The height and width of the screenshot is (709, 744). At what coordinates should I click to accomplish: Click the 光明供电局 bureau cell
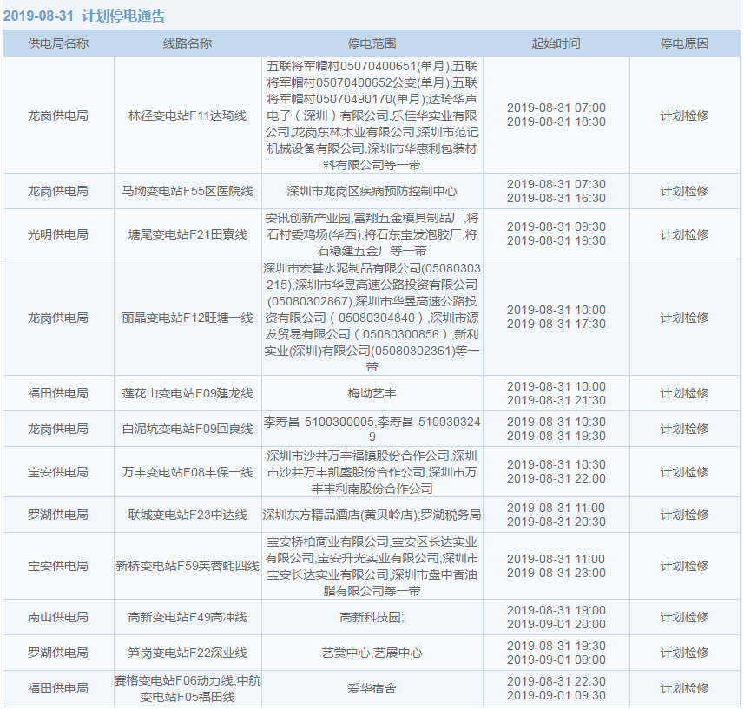(x=58, y=234)
